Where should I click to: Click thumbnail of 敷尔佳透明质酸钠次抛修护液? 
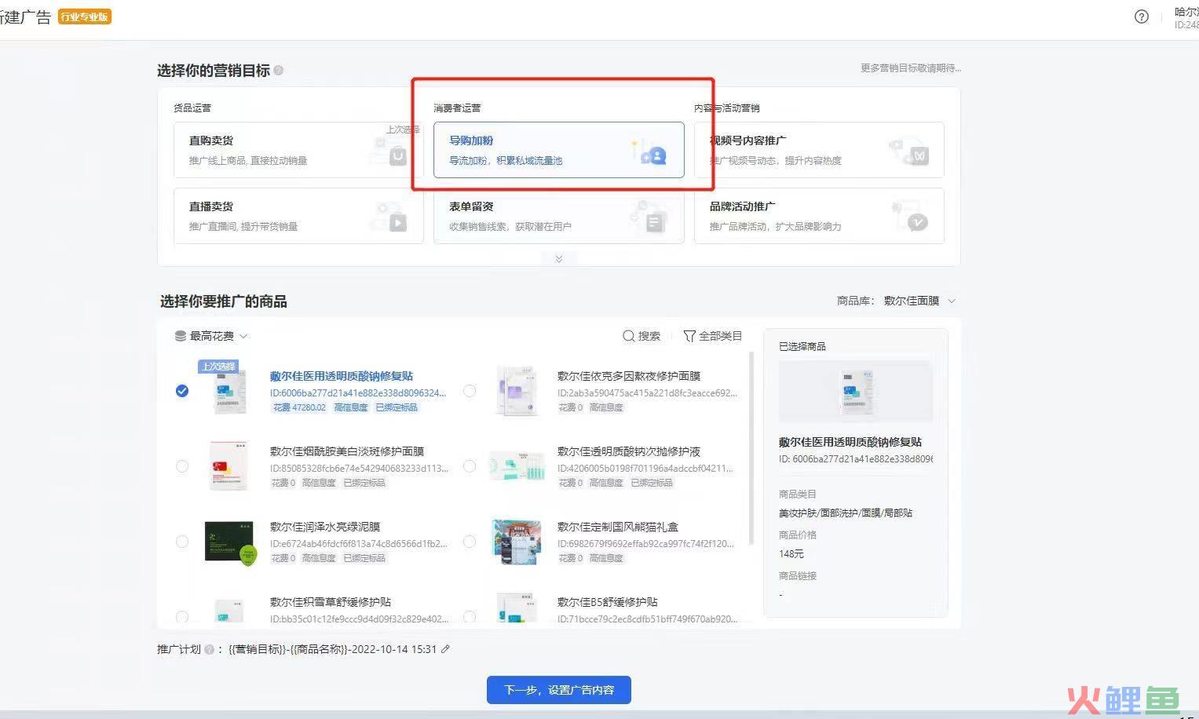click(517, 466)
